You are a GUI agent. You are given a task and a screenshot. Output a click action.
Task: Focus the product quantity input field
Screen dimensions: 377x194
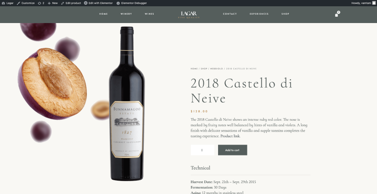pos(203,150)
